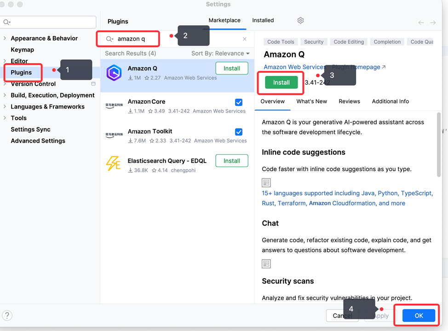Click the settings search field
This screenshot has width=448, height=331.
[48, 22]
